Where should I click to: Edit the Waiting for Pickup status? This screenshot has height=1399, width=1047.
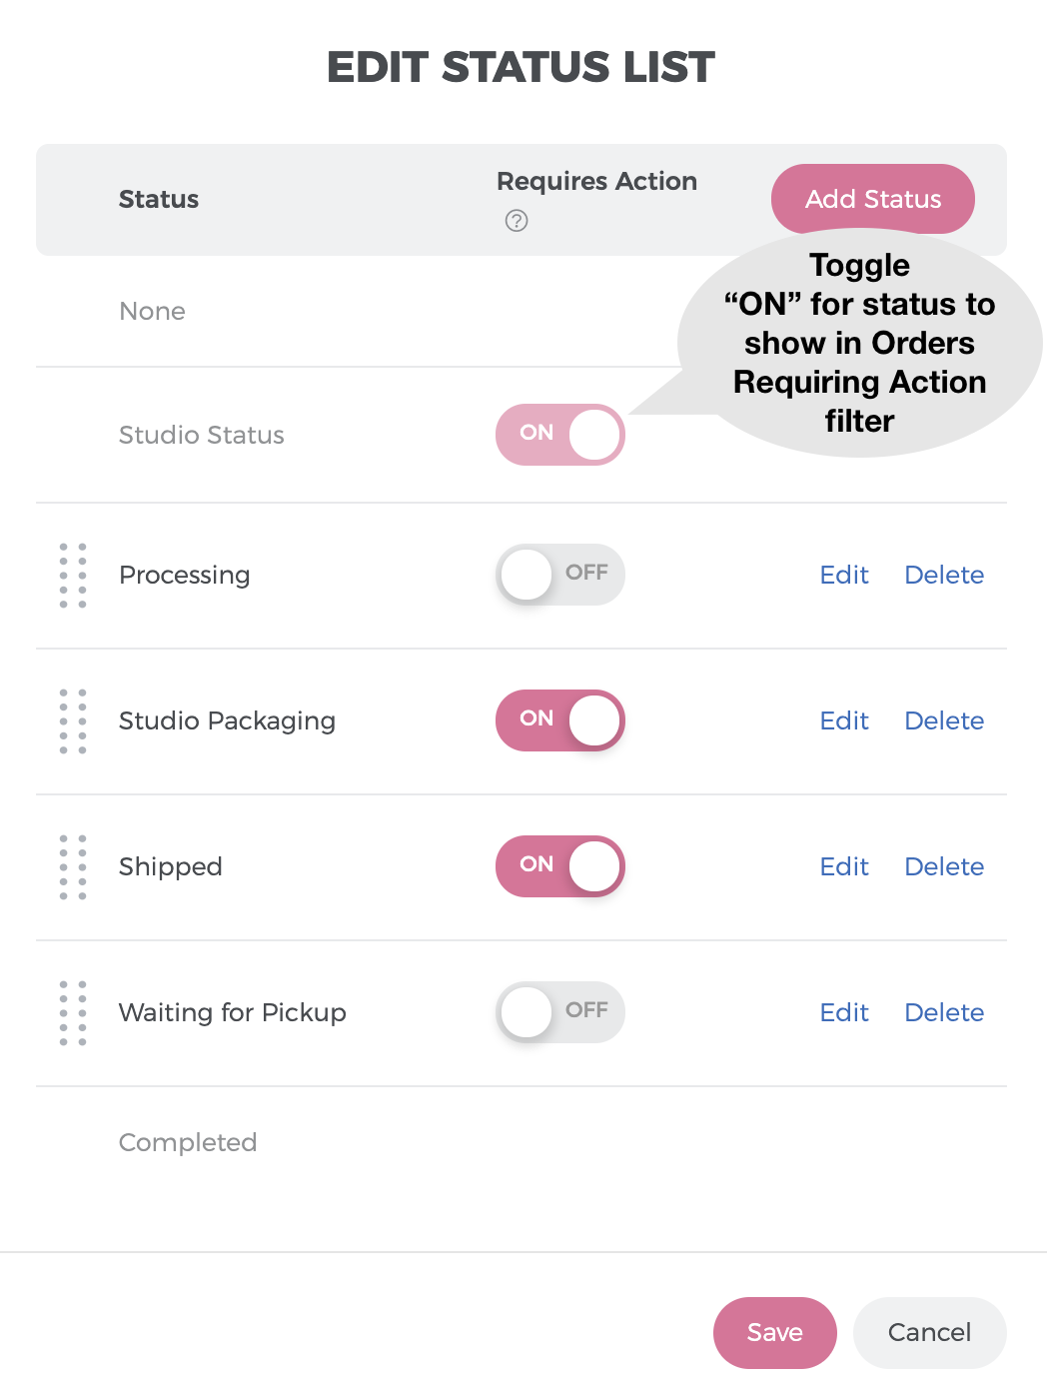[x=844, y=1012]
